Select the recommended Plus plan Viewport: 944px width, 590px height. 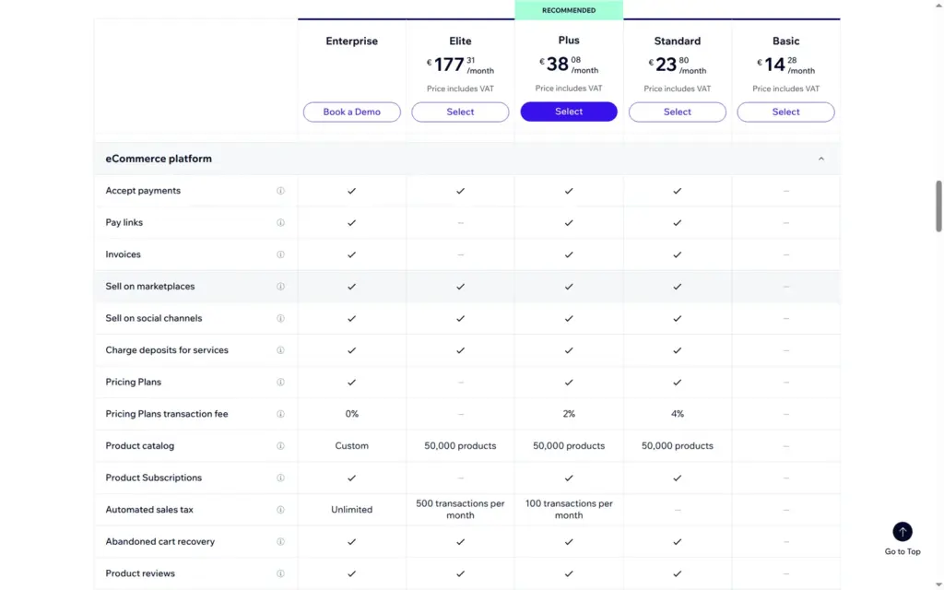(569, 112)
